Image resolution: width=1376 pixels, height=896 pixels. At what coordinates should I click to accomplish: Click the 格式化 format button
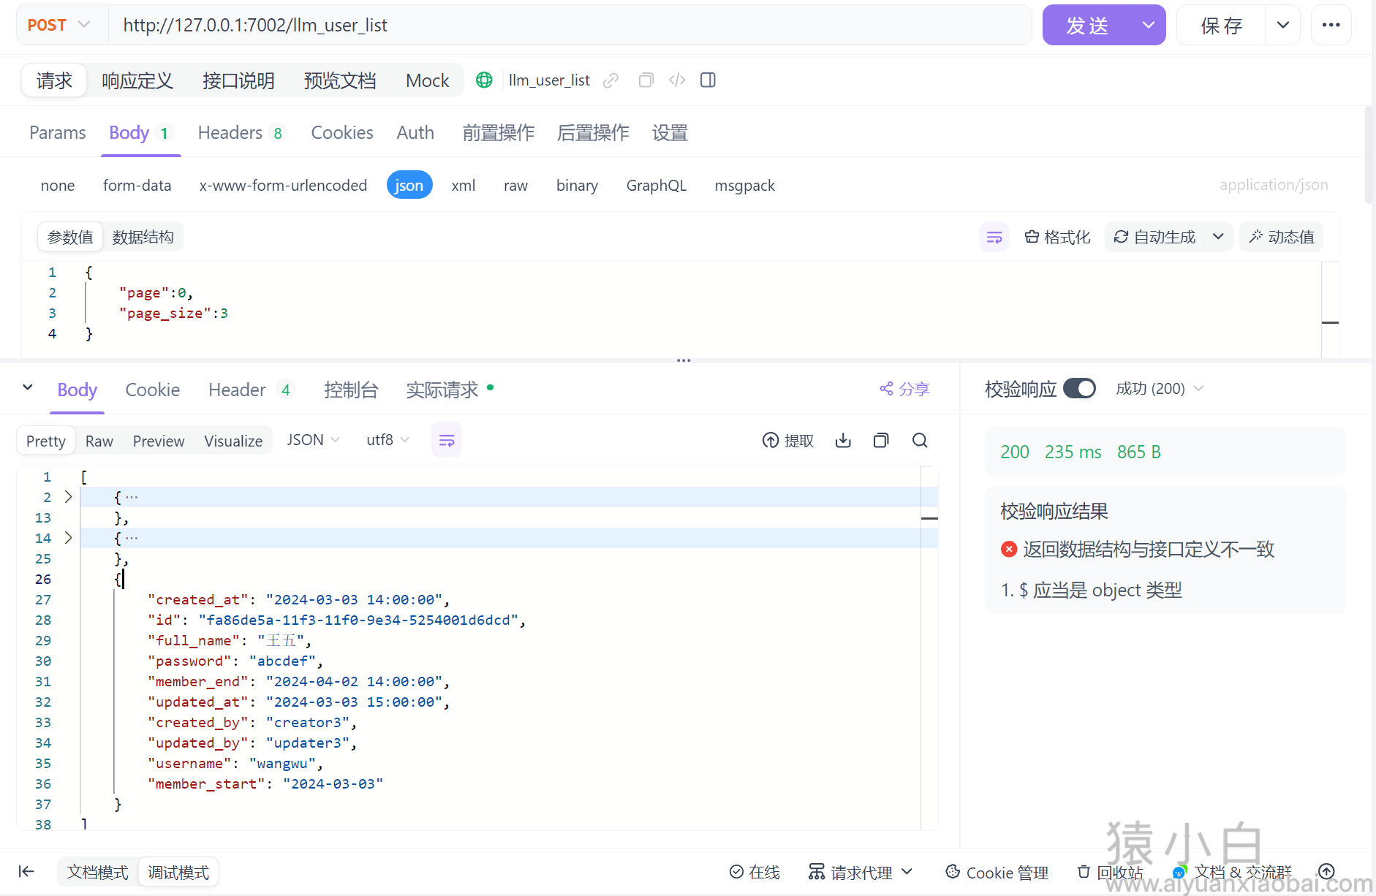pyautogui.click(x=1057, y=237)
